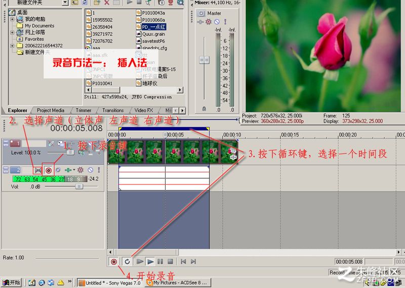Switch to My Pictures ACDSee taskbar window
The height and width of the screenshot is (288, 405).
click(178, 282)
